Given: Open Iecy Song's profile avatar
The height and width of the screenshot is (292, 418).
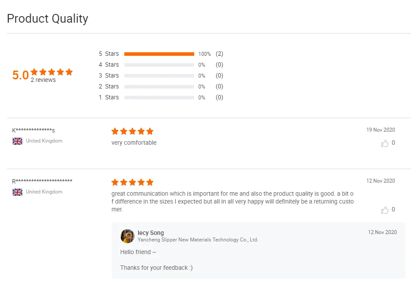Looking at the screenshot, I should click(127, 236).
